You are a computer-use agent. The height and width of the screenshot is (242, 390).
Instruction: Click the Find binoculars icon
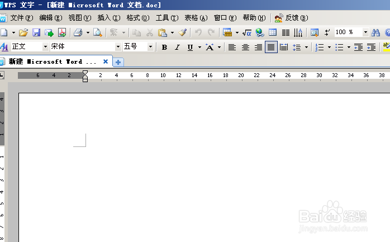375,32
